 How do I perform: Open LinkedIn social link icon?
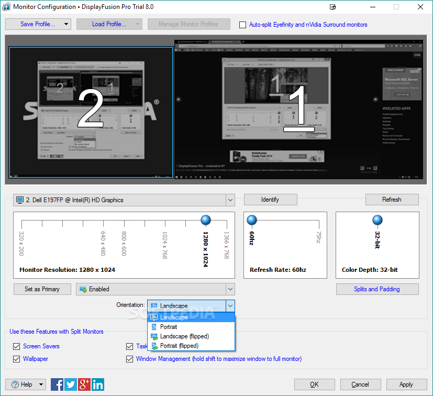click(x=98, y=384)
